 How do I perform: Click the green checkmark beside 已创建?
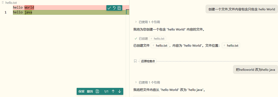tap(136, 38)
